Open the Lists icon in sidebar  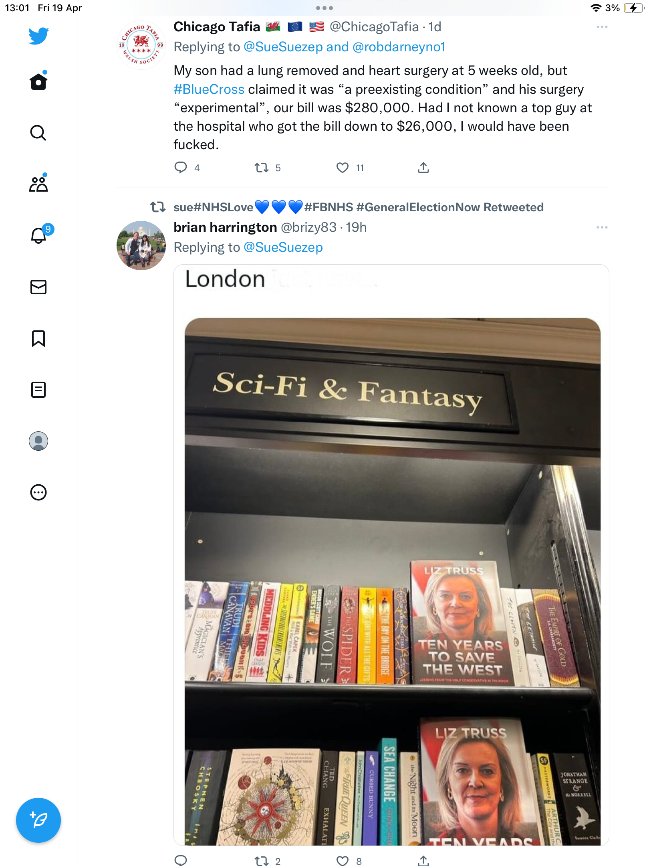[38, 390]
